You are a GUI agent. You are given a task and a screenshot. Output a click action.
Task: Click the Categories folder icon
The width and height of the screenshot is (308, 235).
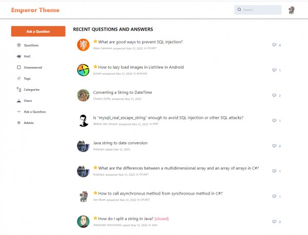pyautogui.click(x=19, y=90)
